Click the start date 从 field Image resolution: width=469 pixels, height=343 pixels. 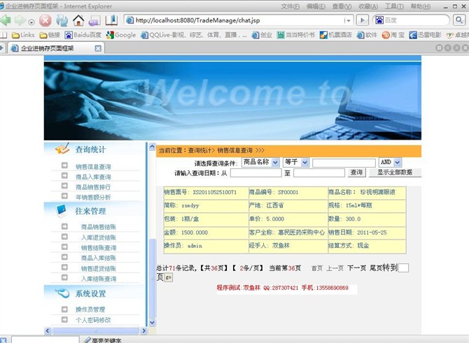[x=255, y=173]
